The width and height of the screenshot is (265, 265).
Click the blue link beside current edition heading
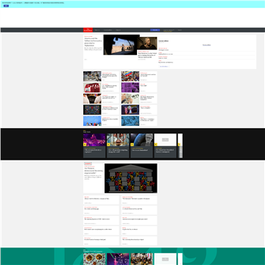coord(207,45)
